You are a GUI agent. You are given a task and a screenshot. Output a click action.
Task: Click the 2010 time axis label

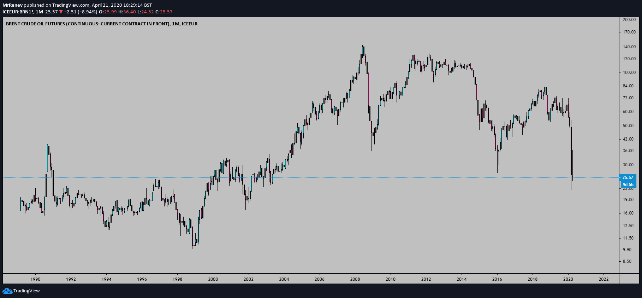(391, 279)
